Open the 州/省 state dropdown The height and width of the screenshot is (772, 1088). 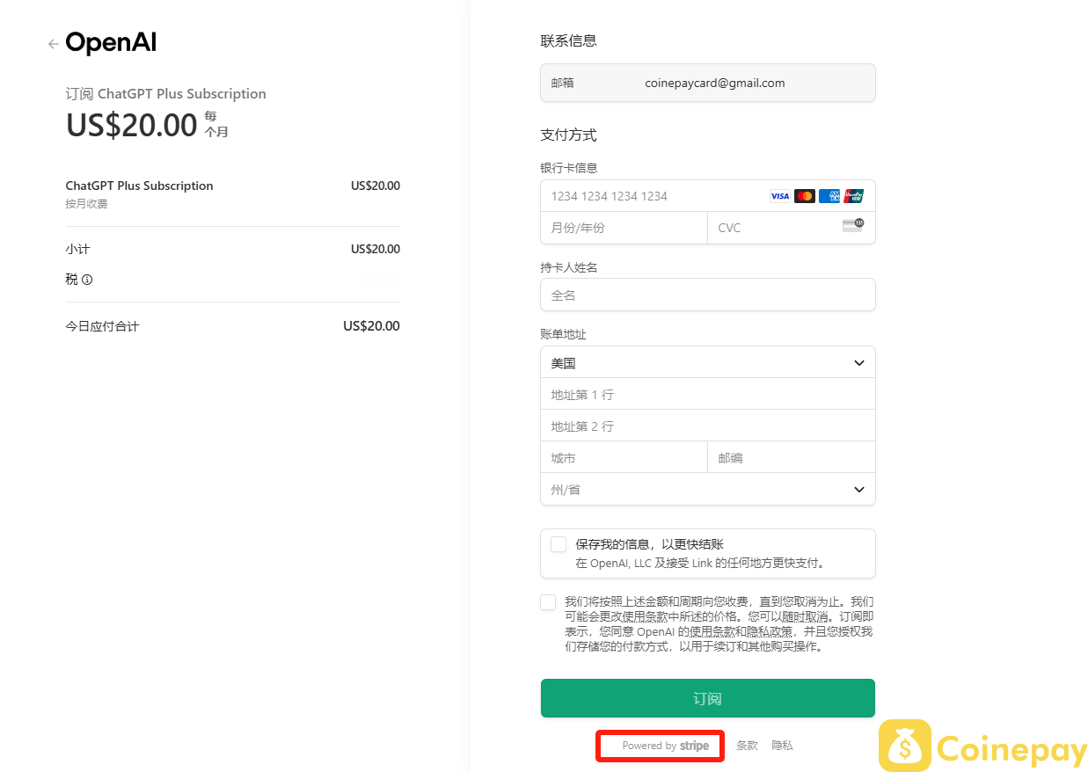[x=708, y=490]
